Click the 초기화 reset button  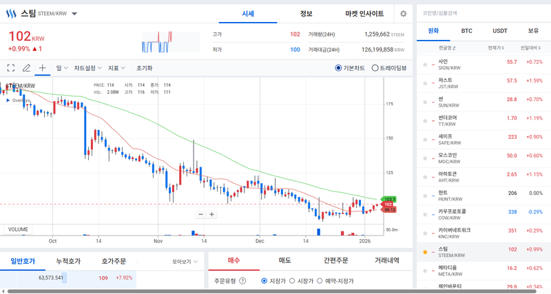pos(145,68)
